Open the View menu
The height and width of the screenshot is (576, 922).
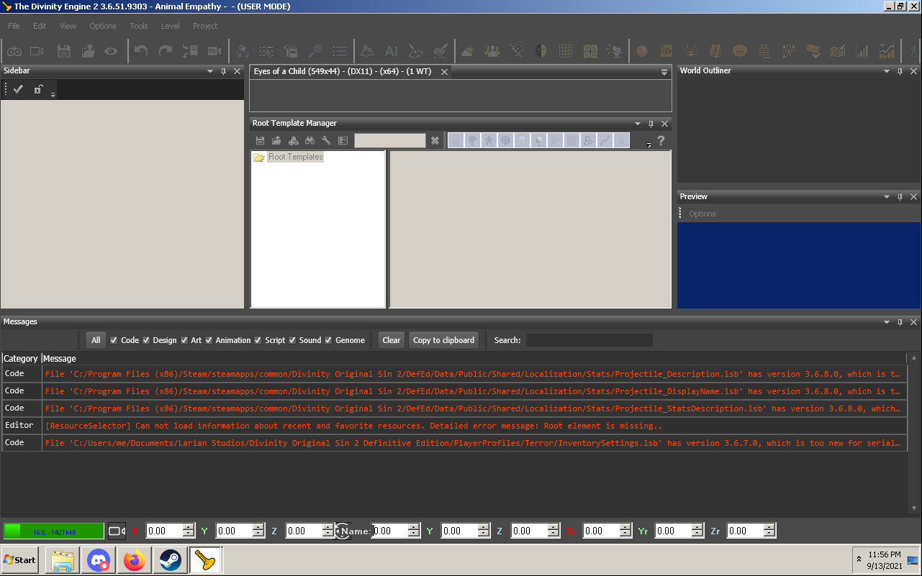(68, 26)
